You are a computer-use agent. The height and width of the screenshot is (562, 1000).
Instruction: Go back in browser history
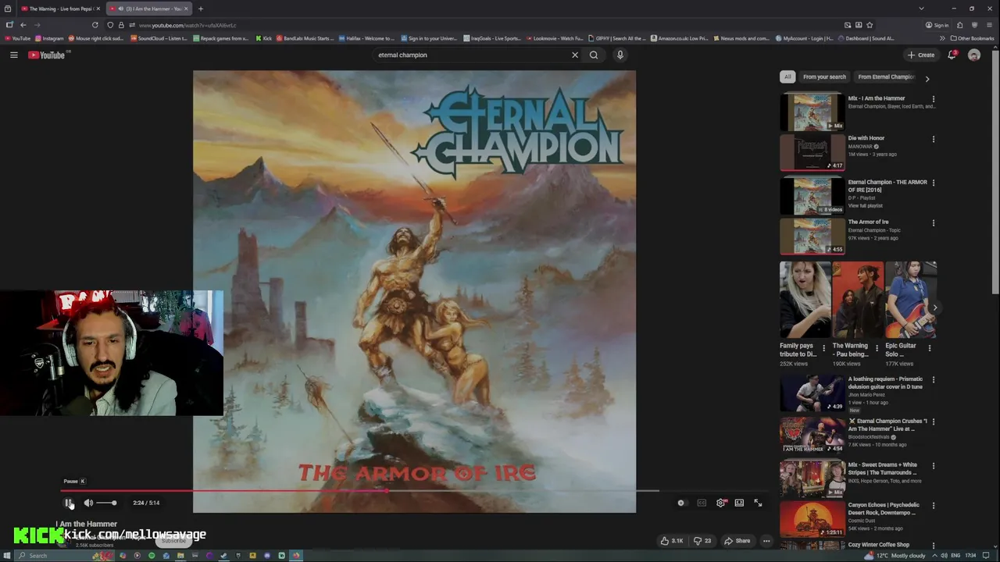pos(23,25)
